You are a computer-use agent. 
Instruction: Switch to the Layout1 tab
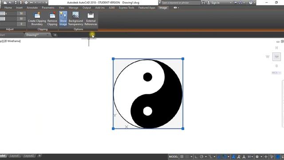tap(15, 156)
